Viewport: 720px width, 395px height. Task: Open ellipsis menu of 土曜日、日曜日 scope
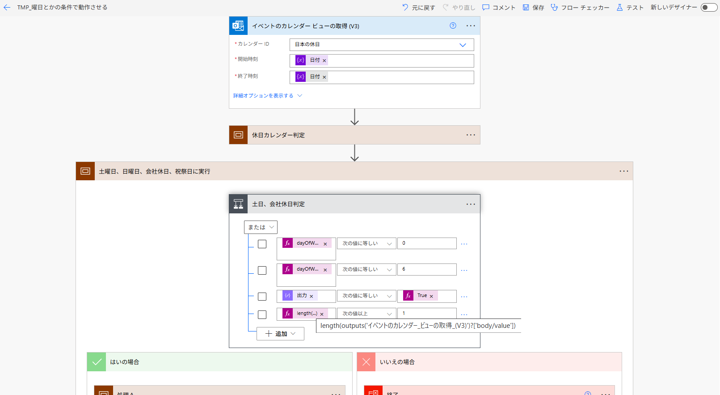624,171
